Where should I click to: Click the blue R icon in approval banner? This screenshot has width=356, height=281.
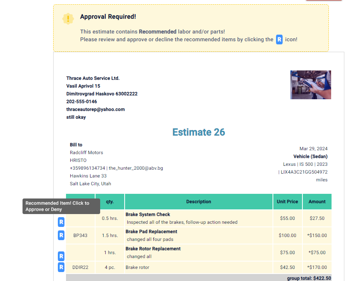click(279, 39)
